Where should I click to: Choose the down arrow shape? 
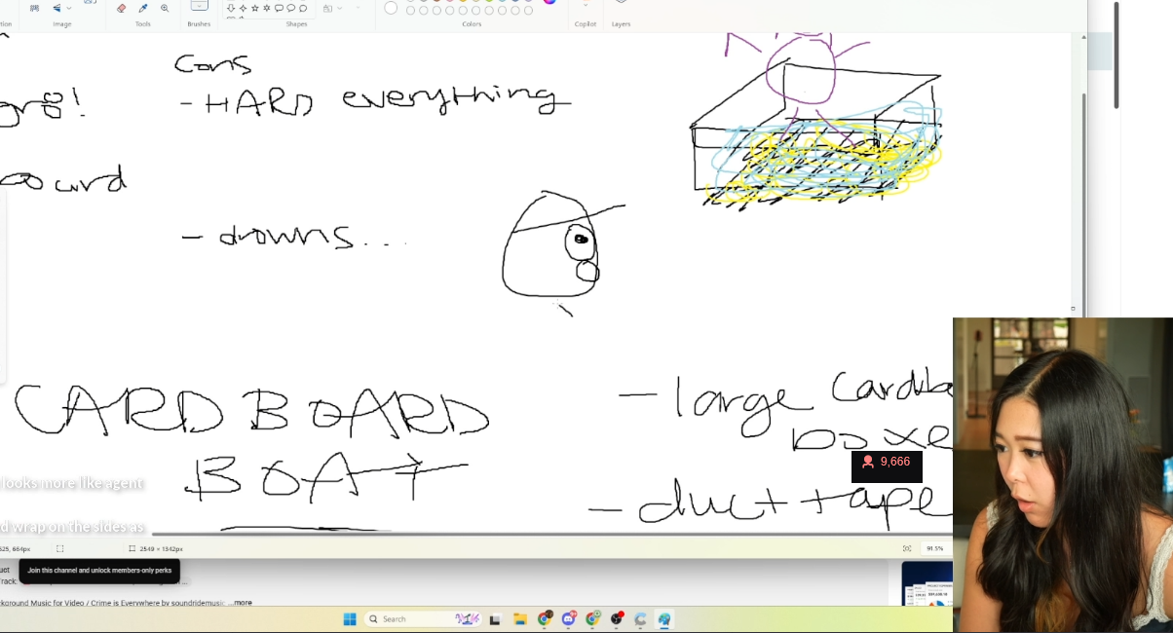pyautogui.click(x=231, y=8)
